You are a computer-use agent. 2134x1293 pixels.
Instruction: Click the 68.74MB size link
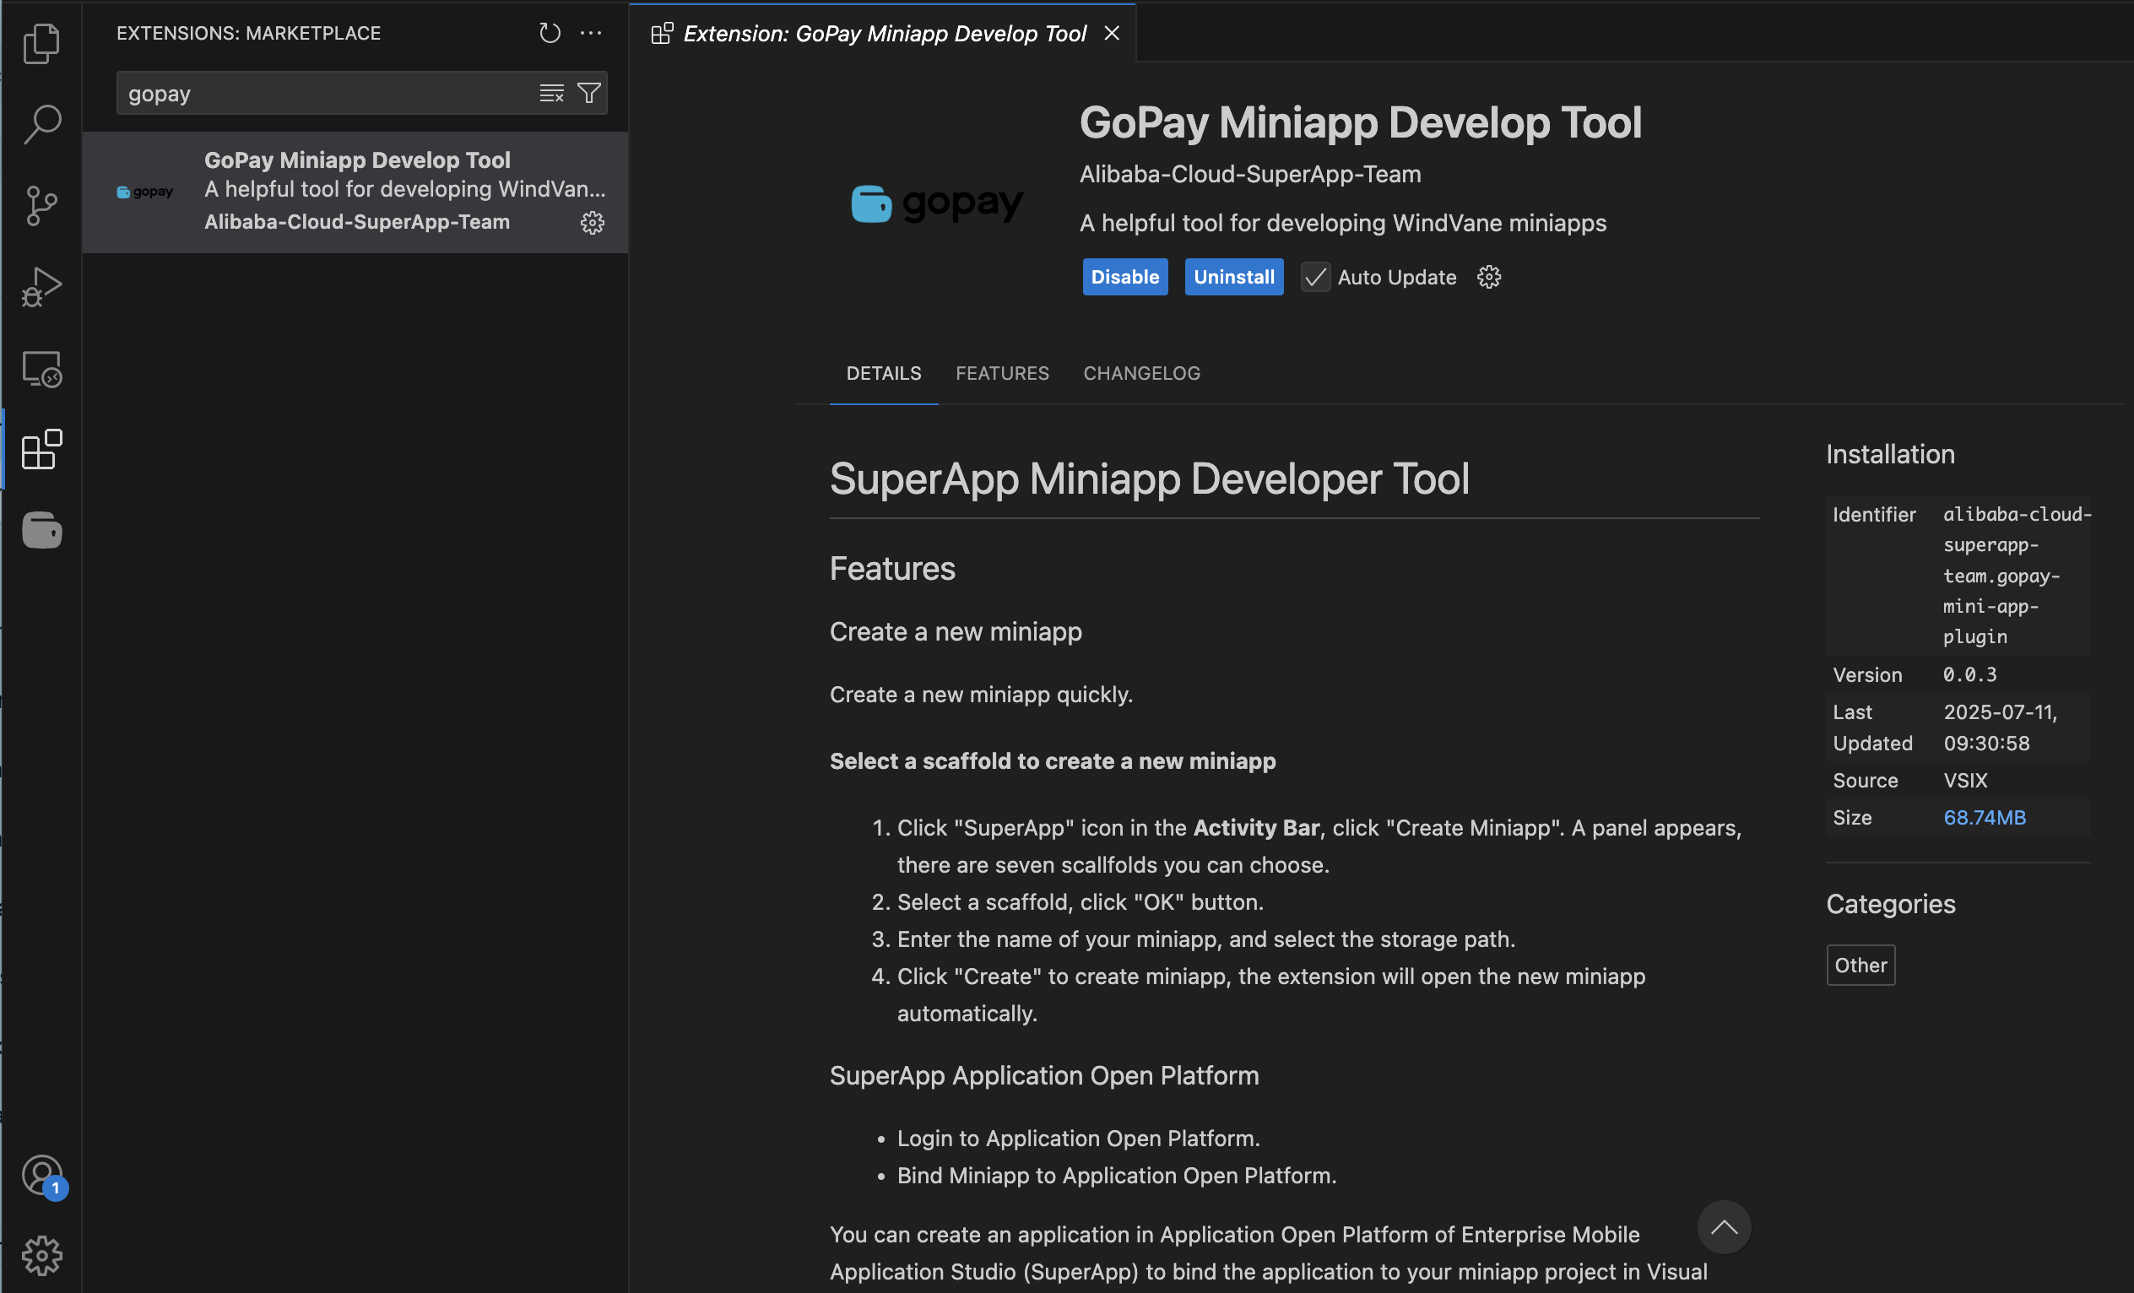coord(1985,817)
